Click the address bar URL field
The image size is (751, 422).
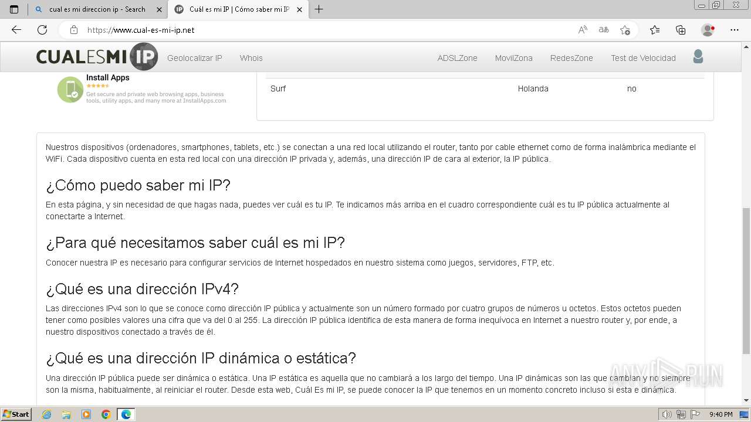[x=329, y=30]
